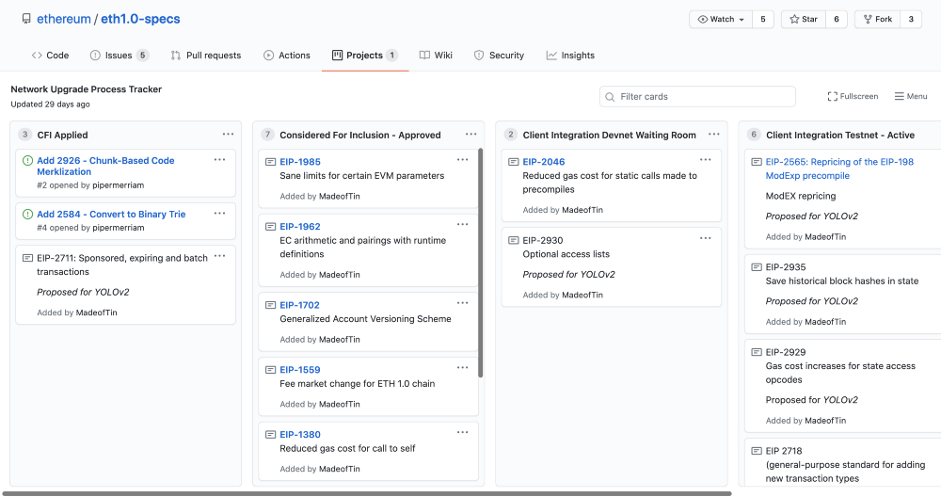The width and height of the screenshot is (941, 497).
Task: Open the Insights tab
Action: pos(571,56)
